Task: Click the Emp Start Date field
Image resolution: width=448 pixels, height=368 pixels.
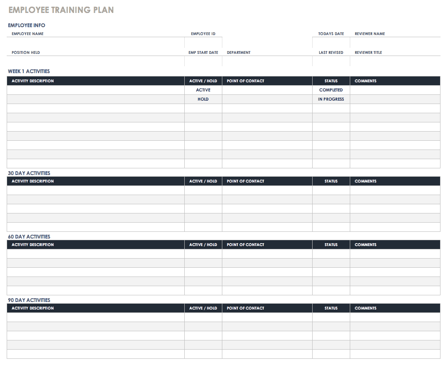Action: click(x=203, y=61)
